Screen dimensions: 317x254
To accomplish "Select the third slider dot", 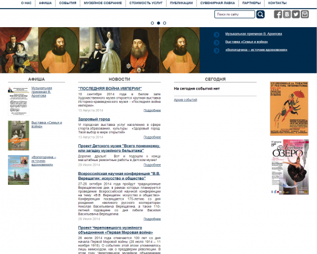I will click(165, 23).
